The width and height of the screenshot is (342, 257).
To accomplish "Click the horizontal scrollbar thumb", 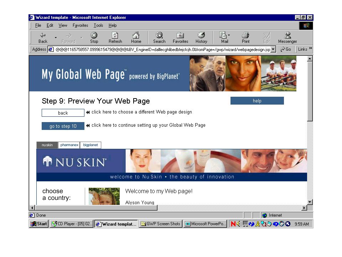I will 96,208.
